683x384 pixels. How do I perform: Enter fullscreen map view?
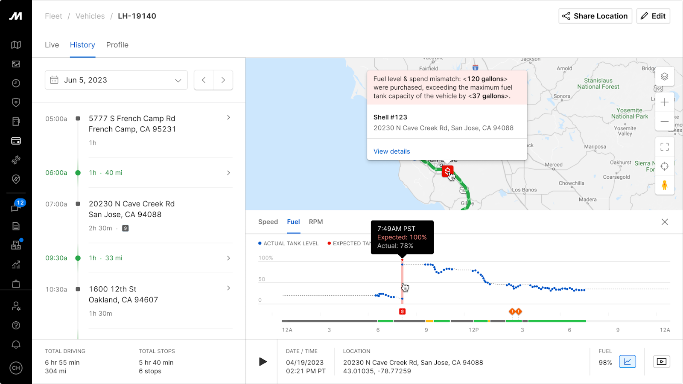[665, 147]
